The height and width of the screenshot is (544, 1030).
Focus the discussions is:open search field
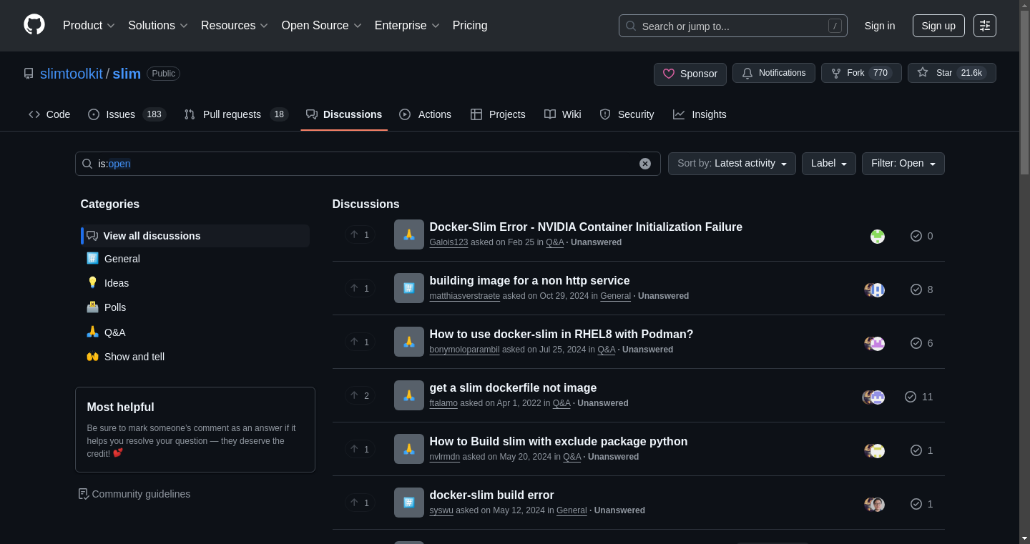coord(368,164)
